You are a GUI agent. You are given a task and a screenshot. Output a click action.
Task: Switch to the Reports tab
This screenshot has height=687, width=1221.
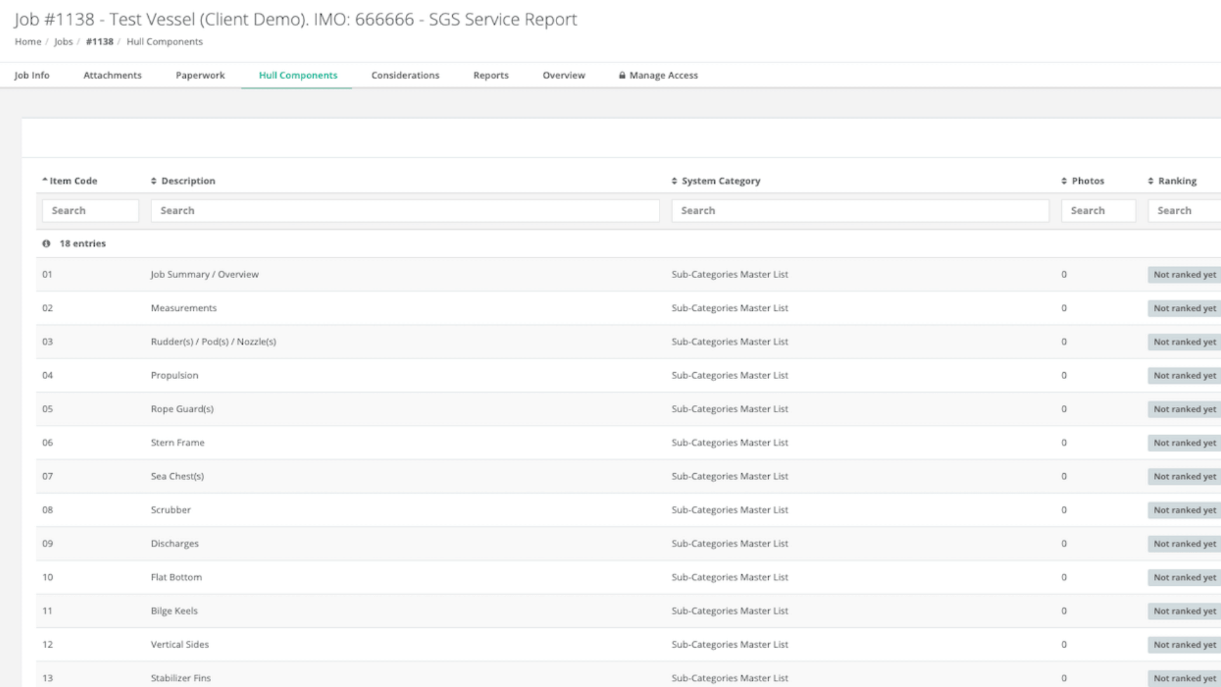coord(490,75)
